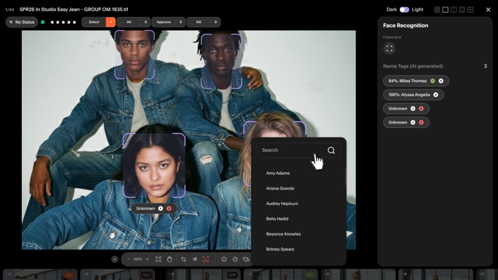Choose Ariana Grande from the name list

tap(280, 189)
